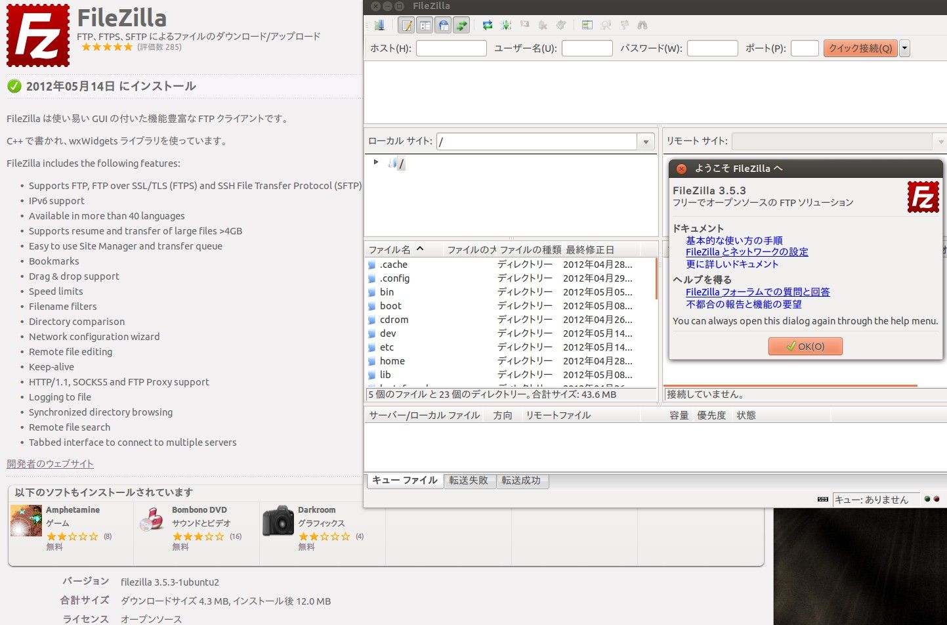Click the OK(O) button in welcome dialog
This screenshot has height=625, width=947.
[805, 347]
